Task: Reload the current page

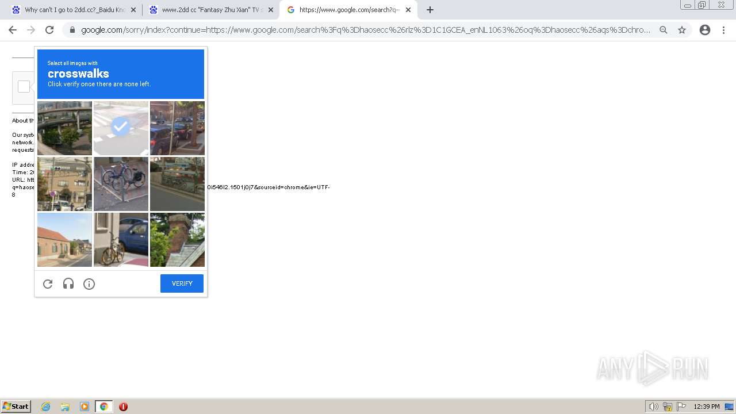Action: pyautogui.click(x=49, y=30)
